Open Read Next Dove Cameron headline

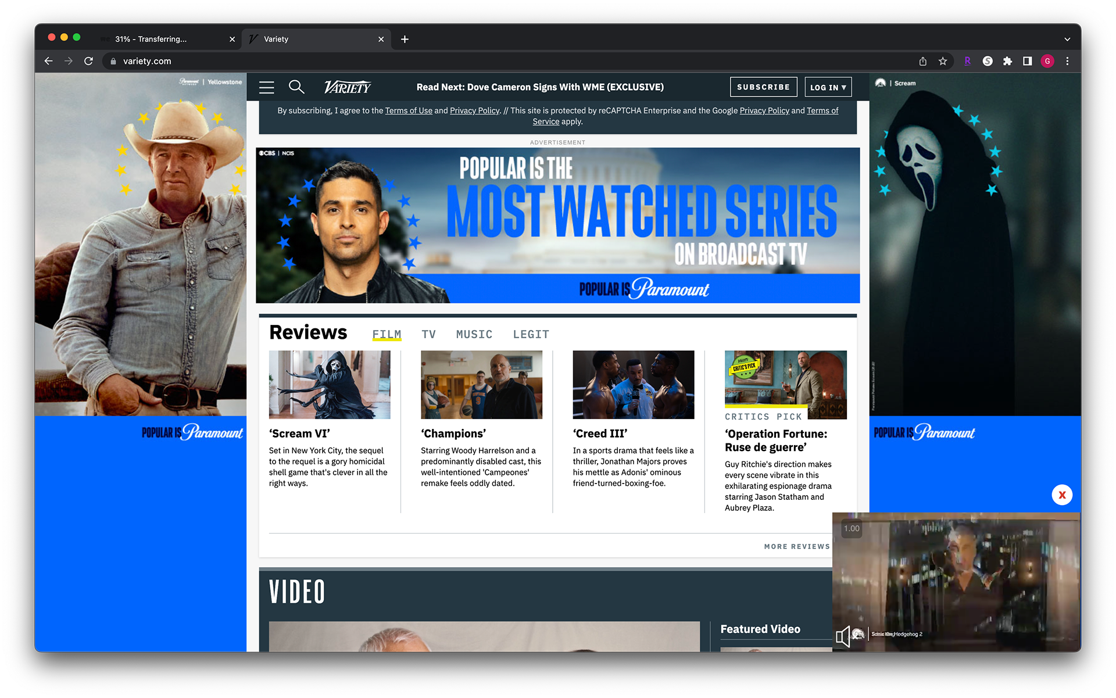tap(540, 87)
